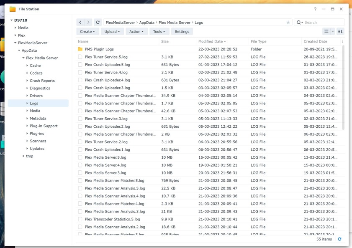Tick checkbox for Plex Media Server.3.log
This screenshot has height=248, width=352.
tap(80, 173)
